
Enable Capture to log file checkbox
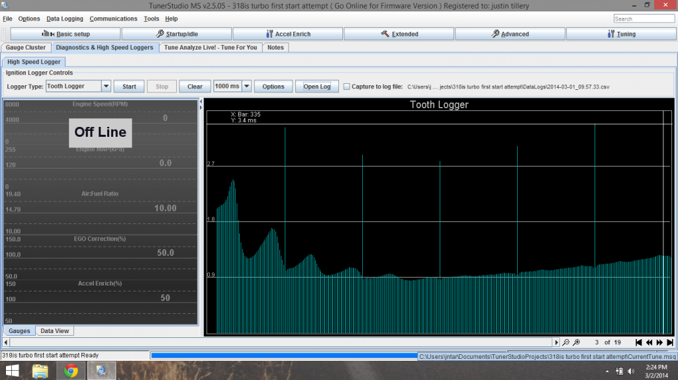coord(346,87)
